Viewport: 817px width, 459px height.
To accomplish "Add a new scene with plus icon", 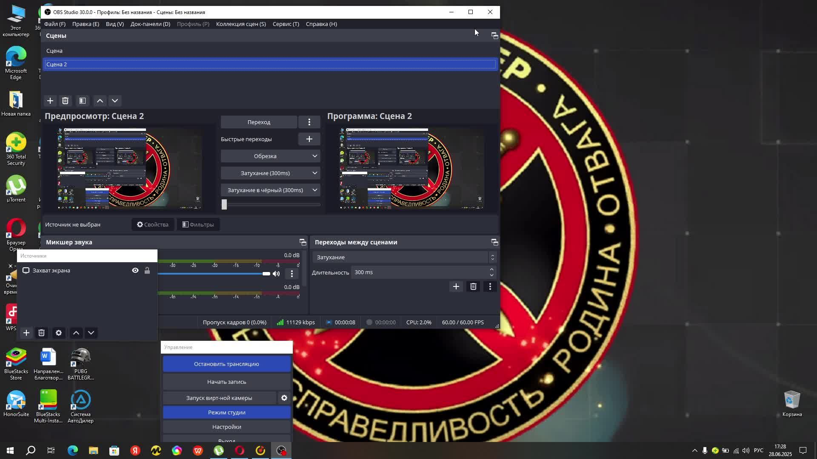I will coord(50,101).
